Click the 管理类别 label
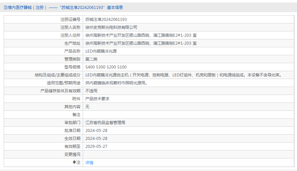The width and height of the screenshot is (297, 171). pyautogui.click(x=72, y=59)
